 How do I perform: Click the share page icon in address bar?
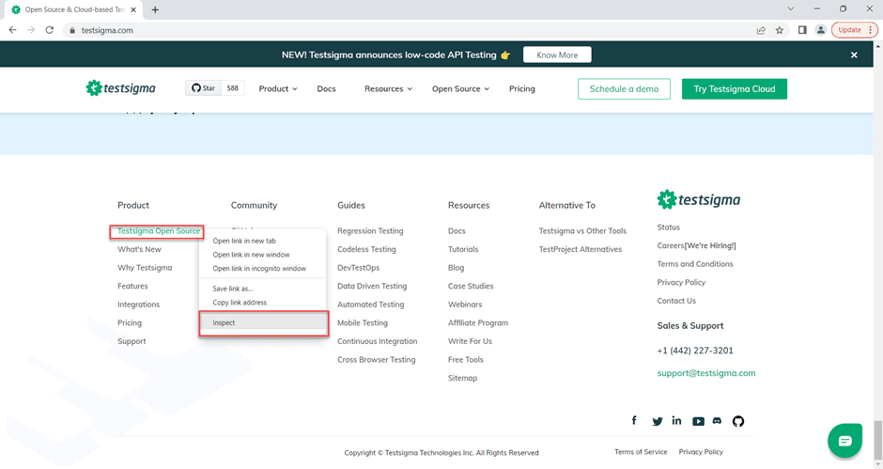761,30
